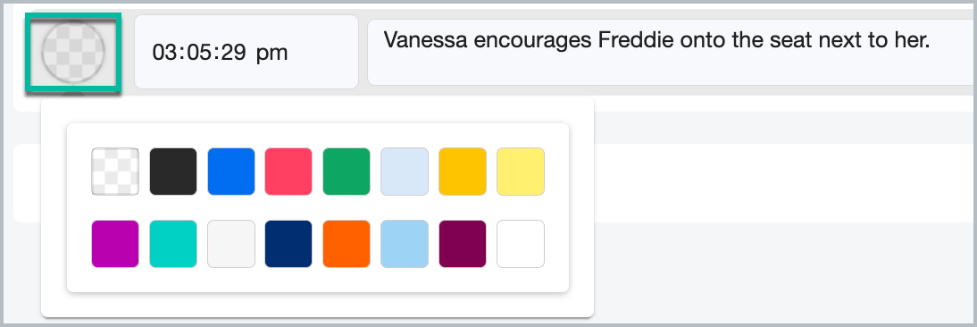Image resolution: width=977 pixels, height=327 pixels.
Task: Pick the navy blue swatch
Action: [288, 244]
